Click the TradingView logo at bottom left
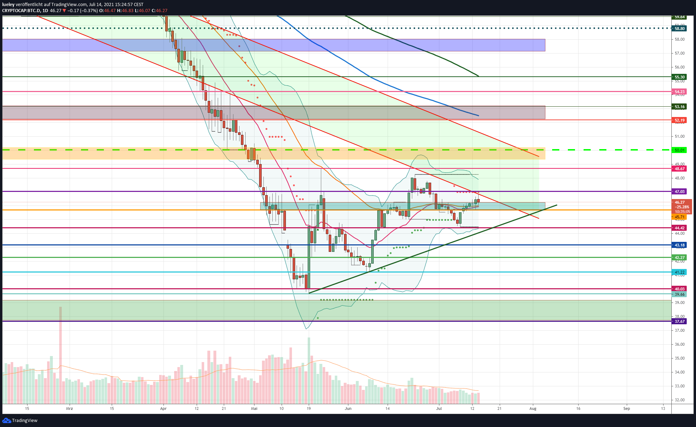Viewport: 696px width, 427px height. click(20, 420)
